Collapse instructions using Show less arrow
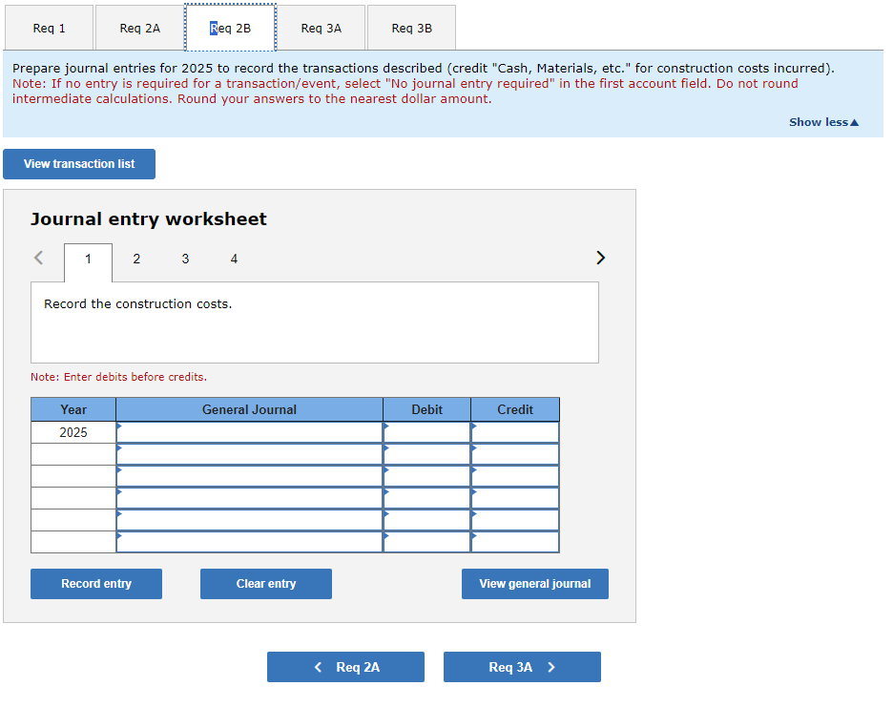 pos(822,121)
